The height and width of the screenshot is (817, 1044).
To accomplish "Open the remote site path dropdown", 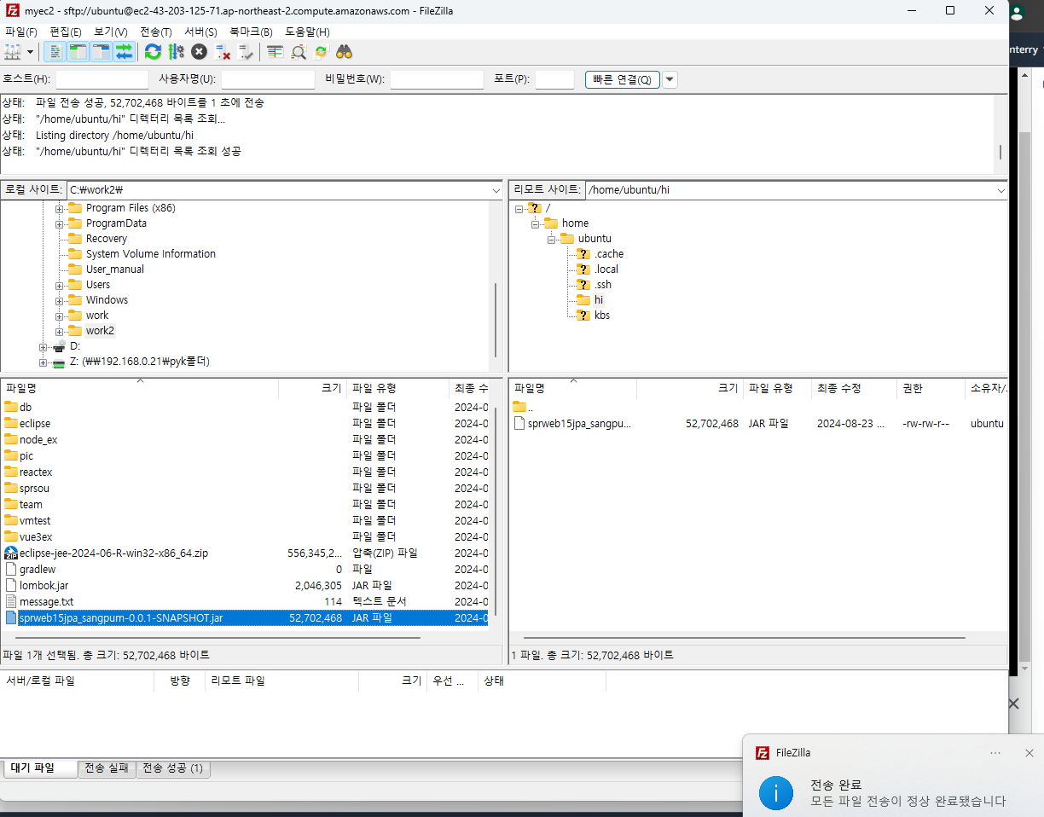I will [1001, 189].
